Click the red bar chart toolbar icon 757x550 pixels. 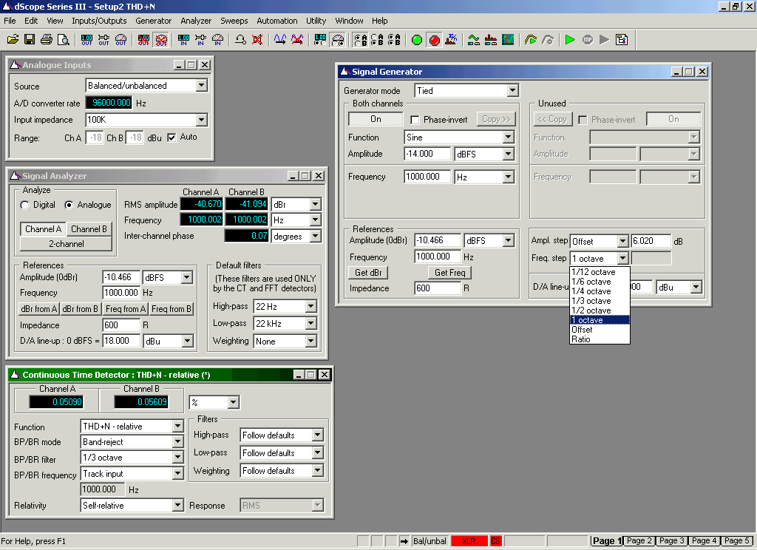(491, 40)
